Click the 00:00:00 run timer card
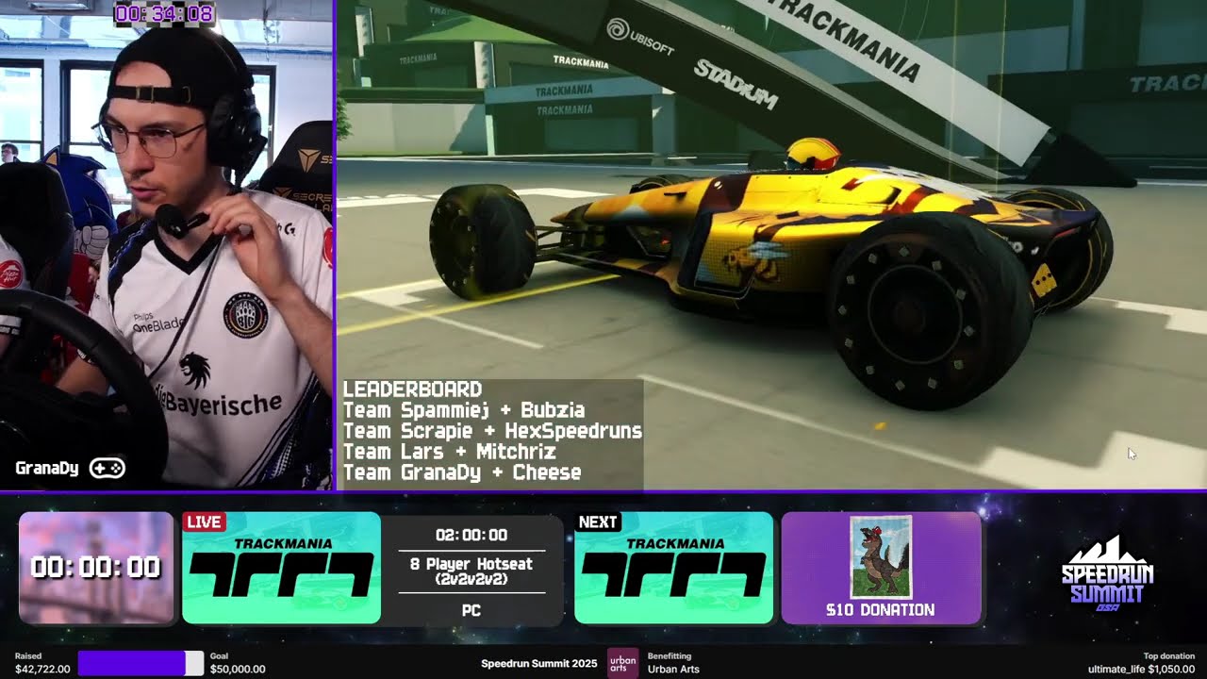The image size is (1207, 679). coord(96,568)
